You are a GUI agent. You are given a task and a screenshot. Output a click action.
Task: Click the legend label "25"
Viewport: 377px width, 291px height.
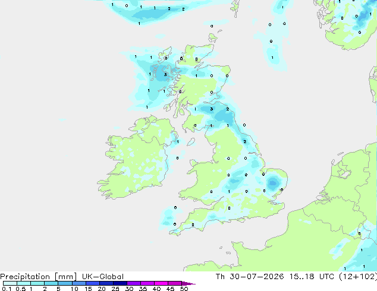(x=115, y=289)
